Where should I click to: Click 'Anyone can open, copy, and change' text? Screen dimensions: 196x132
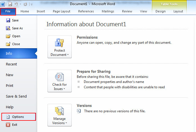point(124,43)
